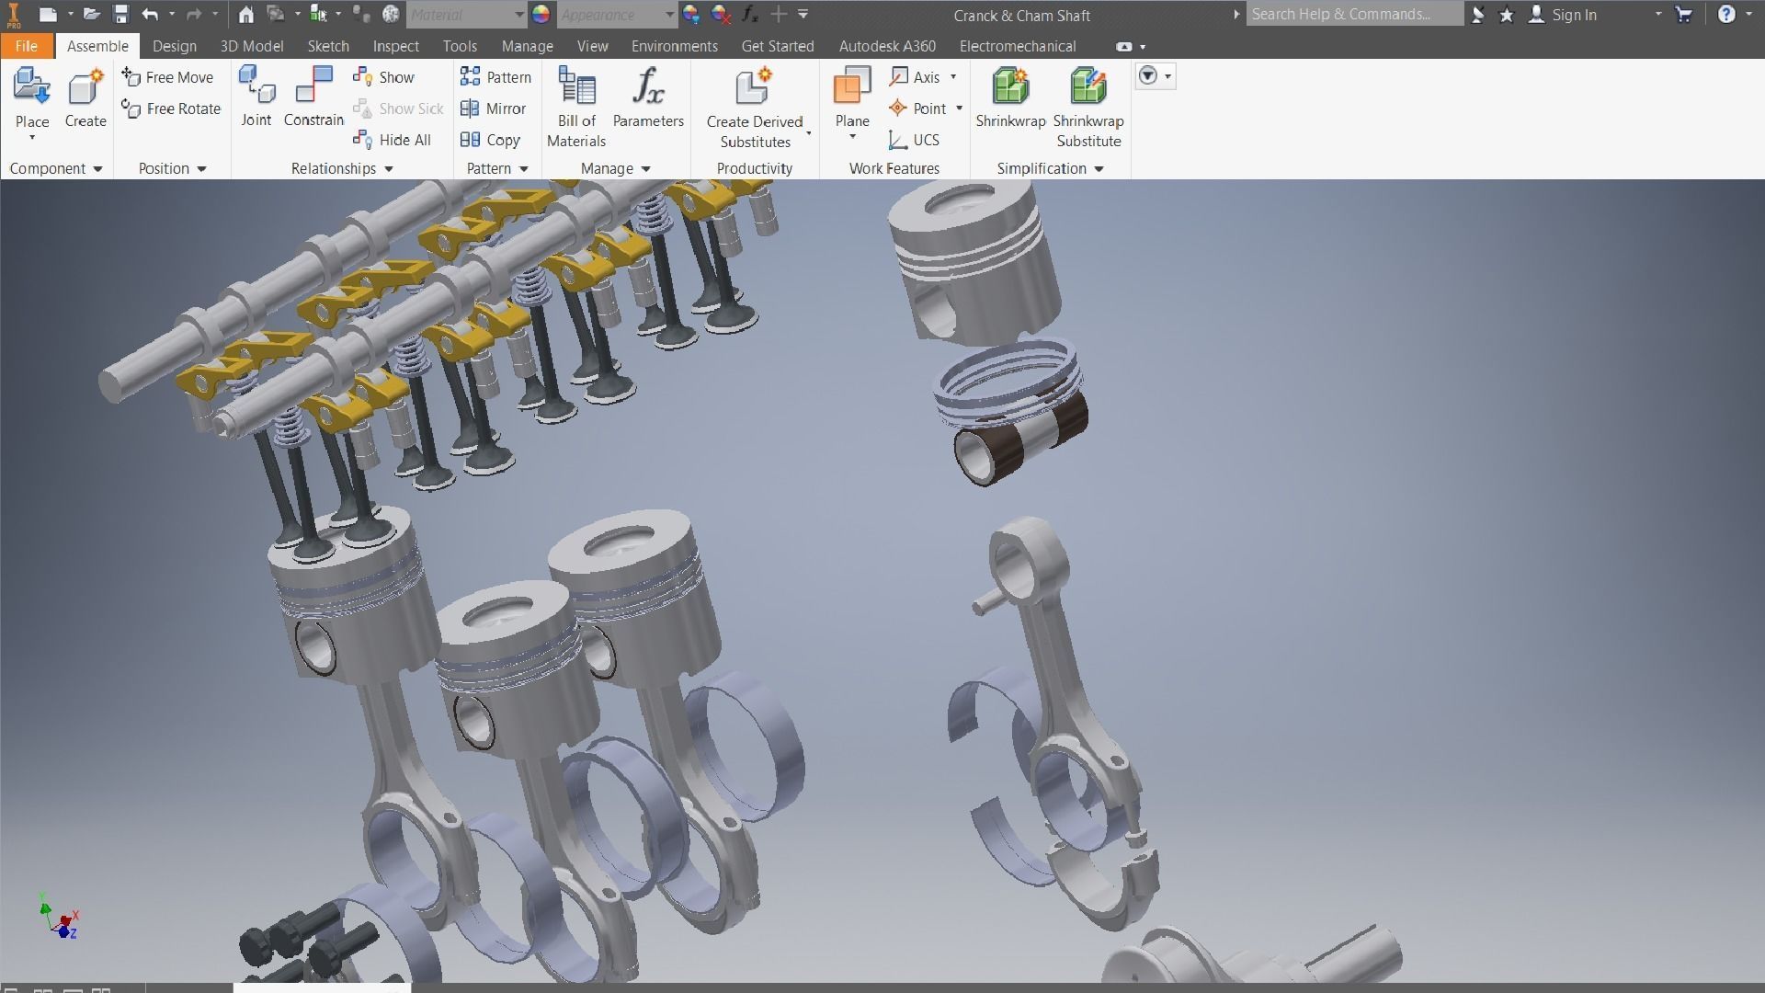
Task: Open the Axis dropdown arrow
Action: point(953,77)
